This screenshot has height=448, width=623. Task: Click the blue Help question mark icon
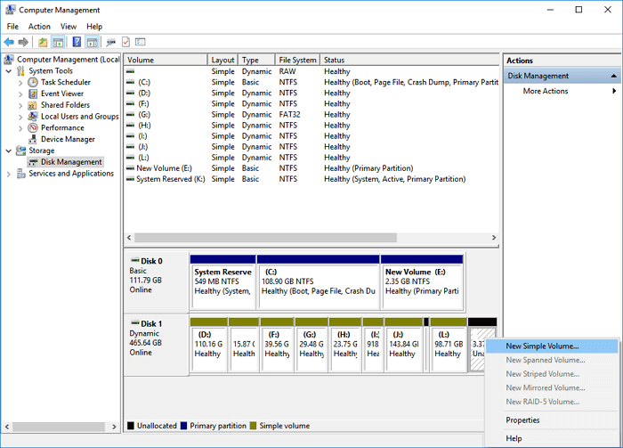tap(77, 42)
